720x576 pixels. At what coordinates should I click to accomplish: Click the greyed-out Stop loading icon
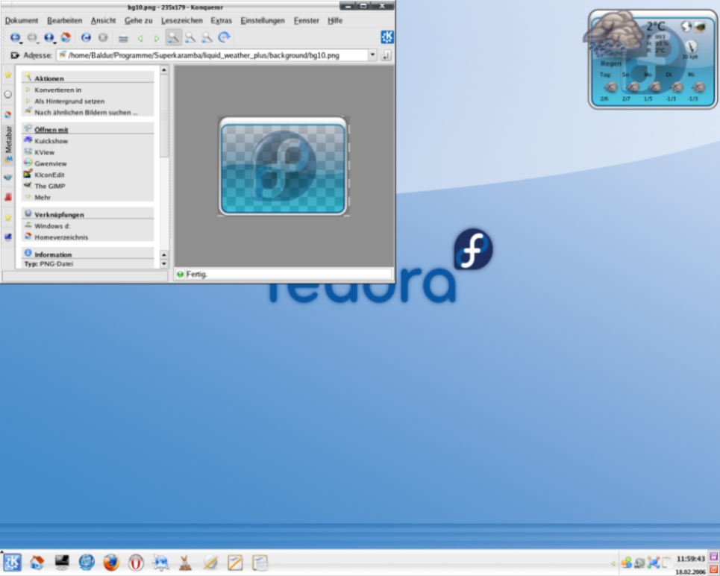click(x=103, y=37)
